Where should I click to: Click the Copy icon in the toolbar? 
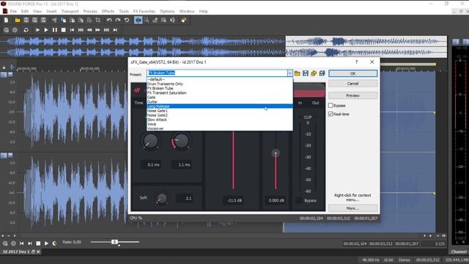pyautogui.click(x=64, y=21)
